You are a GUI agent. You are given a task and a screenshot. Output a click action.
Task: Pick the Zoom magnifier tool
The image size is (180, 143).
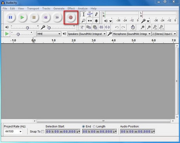point(83,21)
